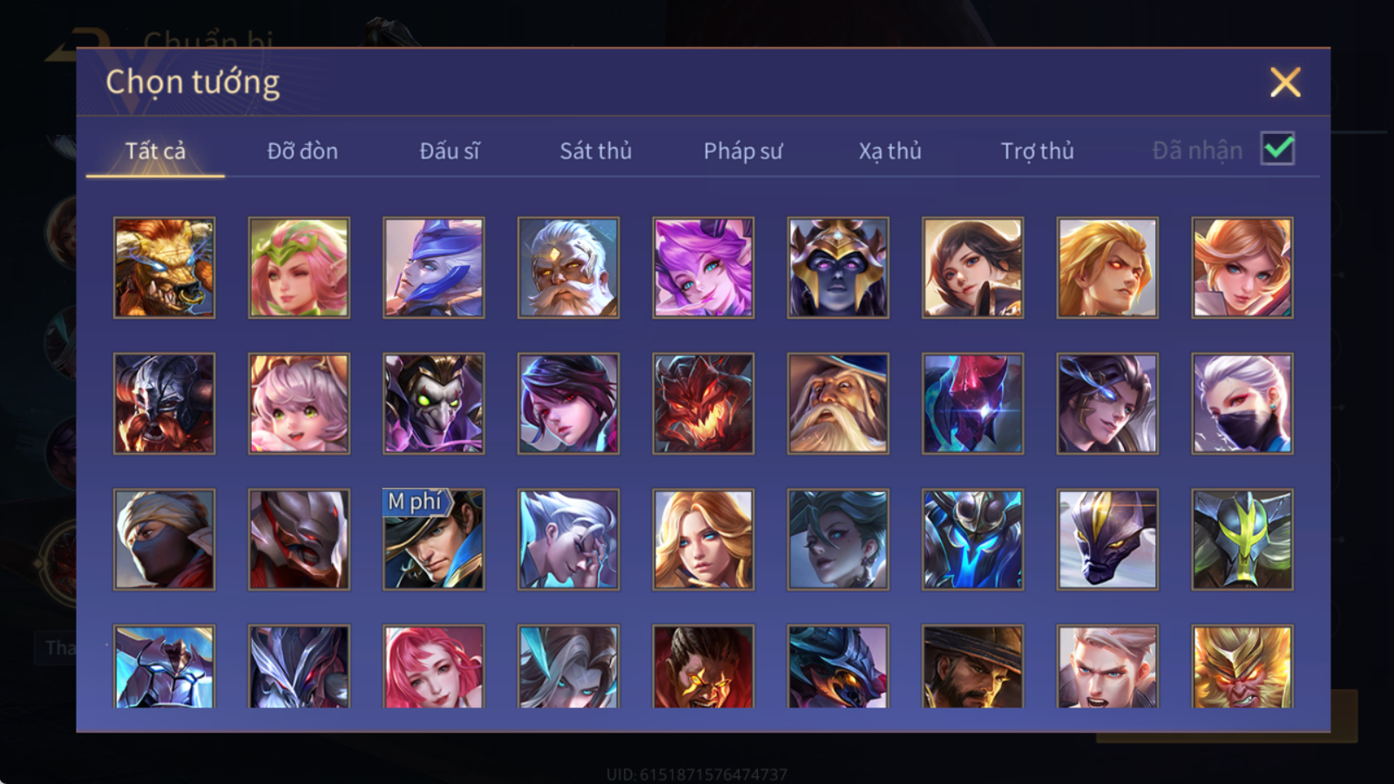This screenshot has width=1394, height=784.
Task: Toggle the Đã nhận checkbox
Action: point(1277,149)
